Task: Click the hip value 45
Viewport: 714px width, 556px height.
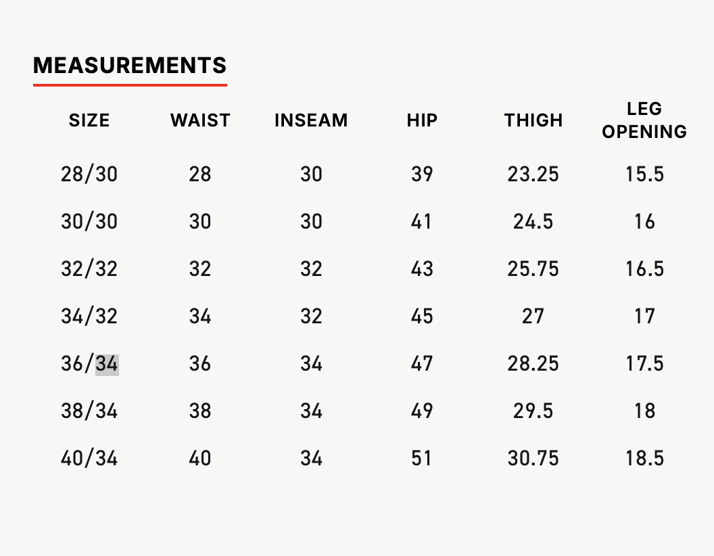Action: tap(422, 316)
